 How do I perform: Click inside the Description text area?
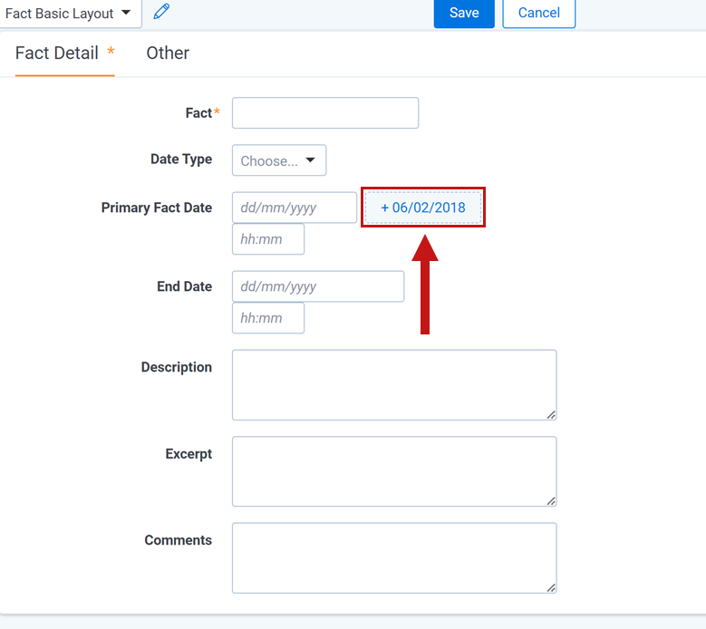394,384
